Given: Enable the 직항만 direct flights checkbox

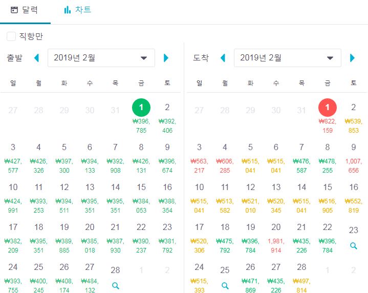Looking at the screenshot, I should point(11,36).
